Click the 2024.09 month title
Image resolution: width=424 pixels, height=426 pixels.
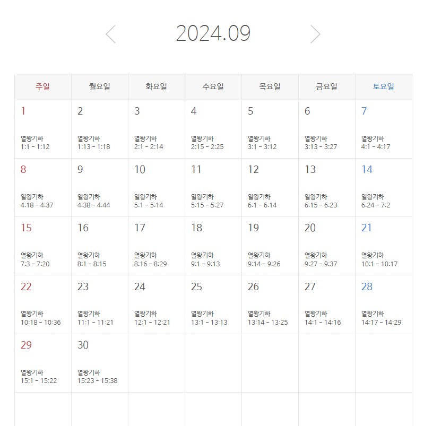213,33
